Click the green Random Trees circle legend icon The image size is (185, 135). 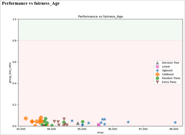click(x=158, y=78)
